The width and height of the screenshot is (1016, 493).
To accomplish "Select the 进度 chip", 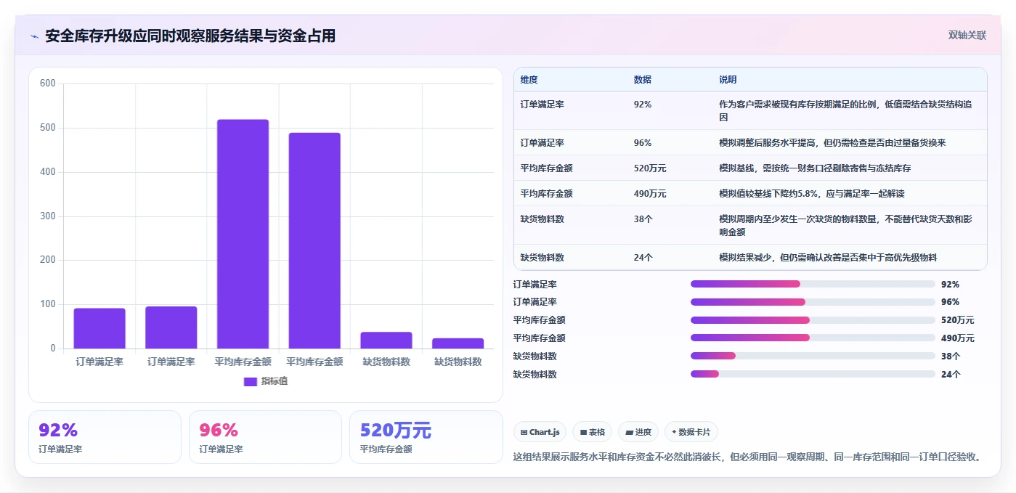I will pyautogui.click(x=638, y=432).
